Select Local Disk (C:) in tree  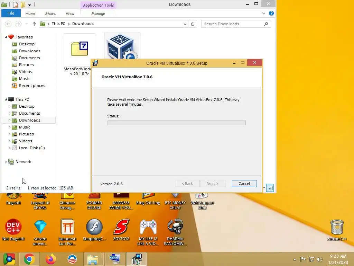click(32, 148)
